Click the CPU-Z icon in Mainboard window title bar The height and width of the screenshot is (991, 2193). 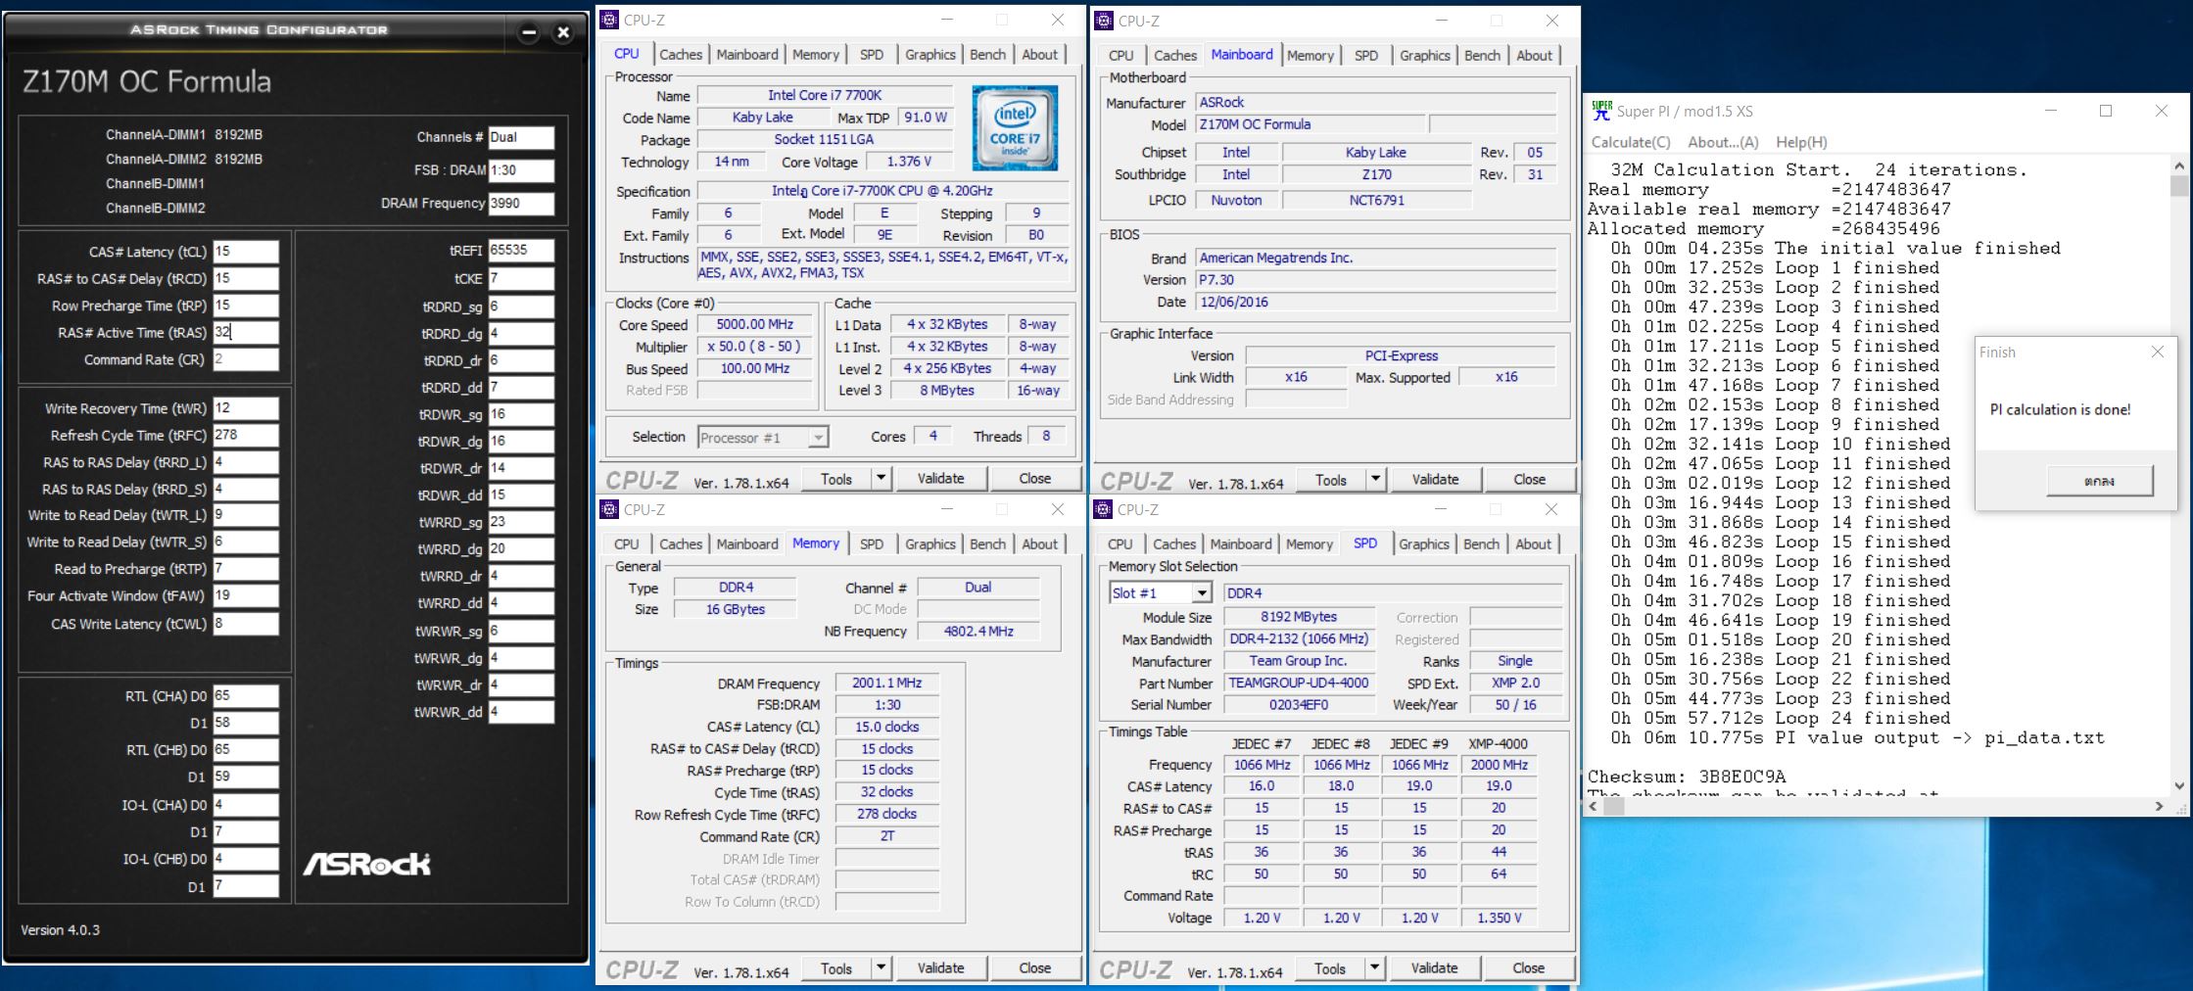point(1104,21)
